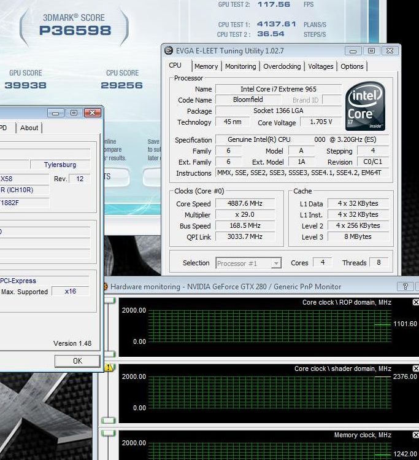The height and width of the screenshot is (460, 419).
Task: Click the memory clock reading '1242.00'
Action: click(x=405, y=454)
